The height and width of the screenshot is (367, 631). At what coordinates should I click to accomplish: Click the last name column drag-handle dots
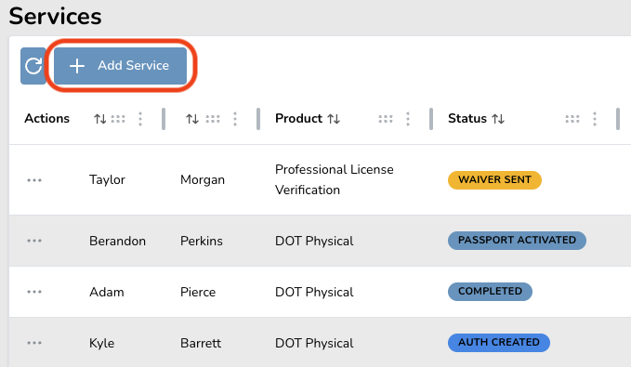[x=213, y=119]
